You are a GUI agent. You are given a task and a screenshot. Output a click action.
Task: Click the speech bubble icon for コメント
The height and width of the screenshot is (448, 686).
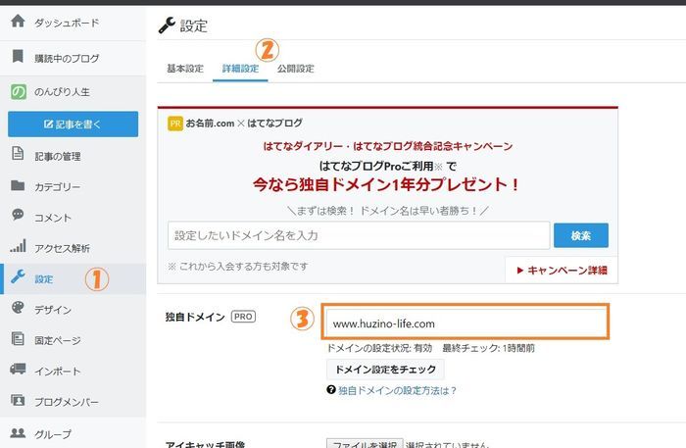click(x=18, y=215)
